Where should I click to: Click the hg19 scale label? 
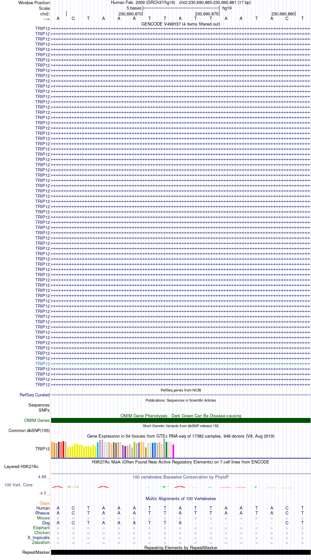pyautogui.click(x=227, y=8)
